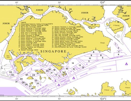
Task: Click anchorage number 10 on the map
Action: point(90,58)
